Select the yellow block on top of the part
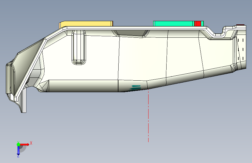 [x=86, y=24]
